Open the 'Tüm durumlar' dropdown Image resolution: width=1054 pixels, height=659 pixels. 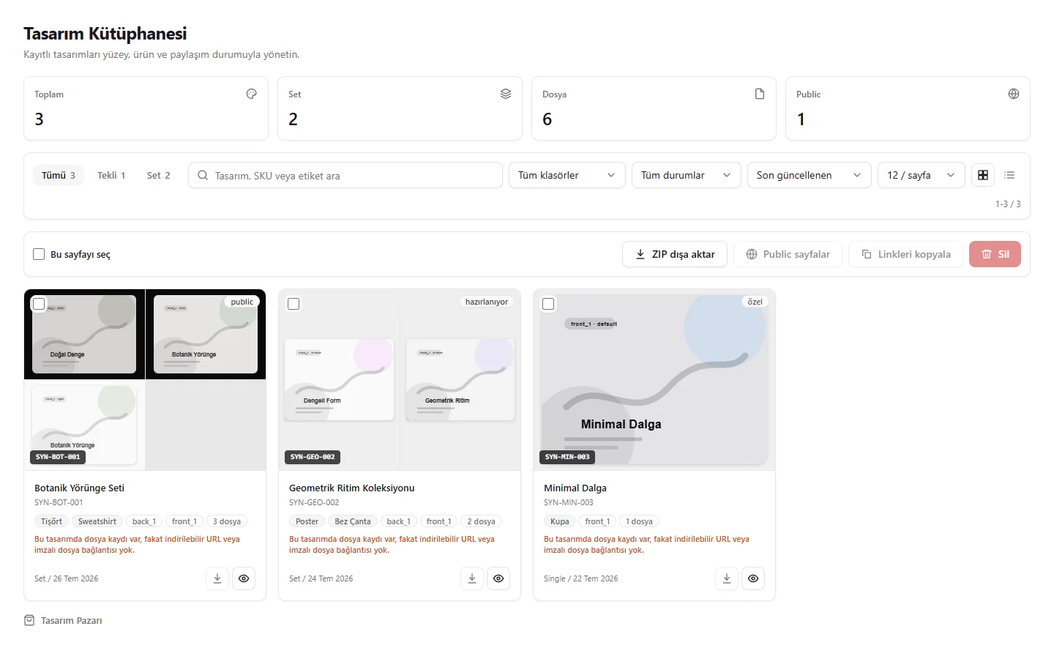click(x=687, y=175)
